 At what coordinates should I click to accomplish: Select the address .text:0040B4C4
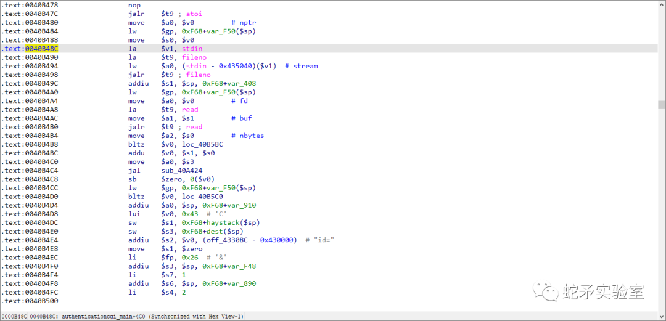(x=30, y=171)
